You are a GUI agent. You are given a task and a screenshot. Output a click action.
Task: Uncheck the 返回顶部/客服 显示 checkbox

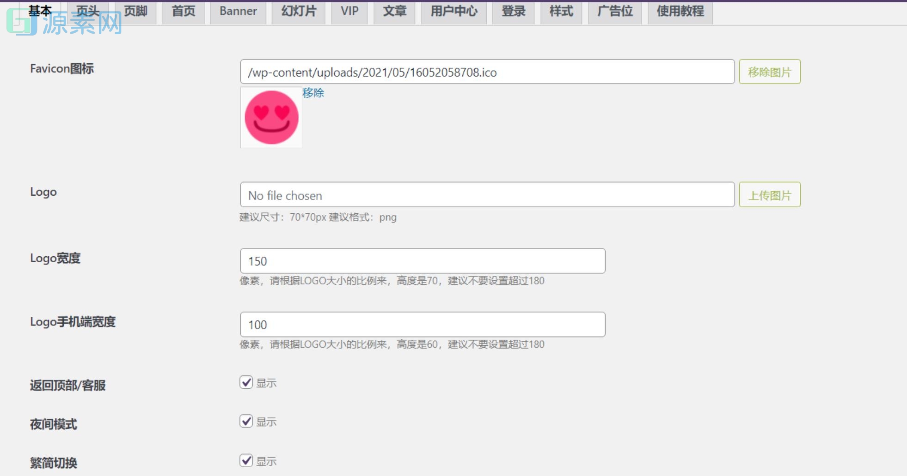[x=245, y=382]
